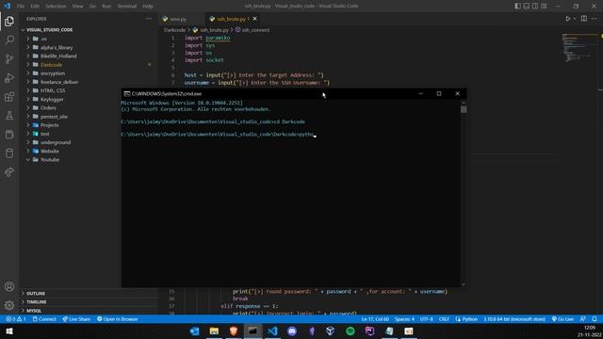603x339 pixels.
Task: Click the ssh_connect breadcrumb symbol
Action: [253, 30]
